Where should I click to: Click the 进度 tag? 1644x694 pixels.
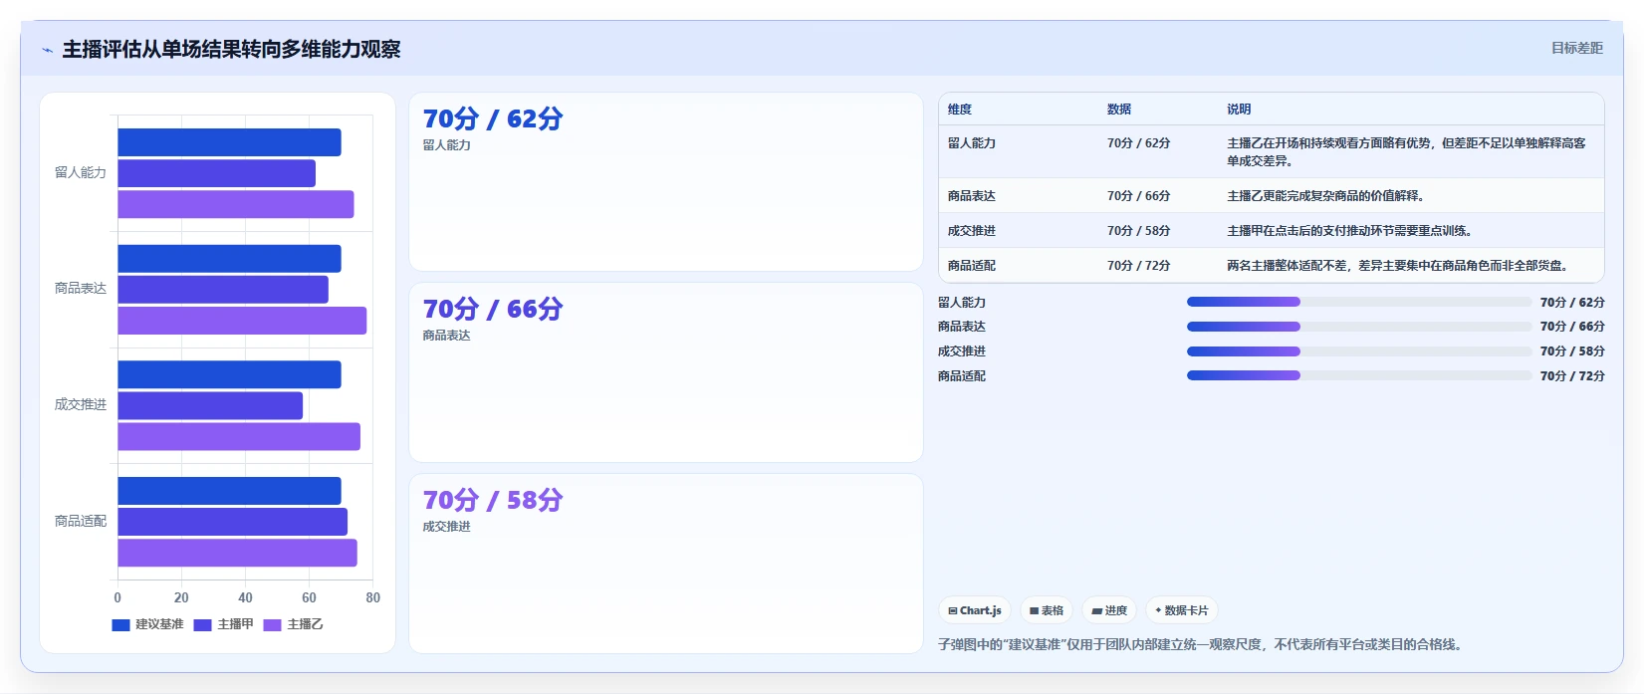click(x=1109, y=610)
